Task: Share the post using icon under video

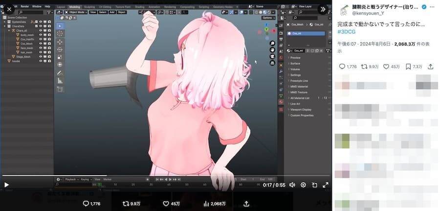Action: 246,204
